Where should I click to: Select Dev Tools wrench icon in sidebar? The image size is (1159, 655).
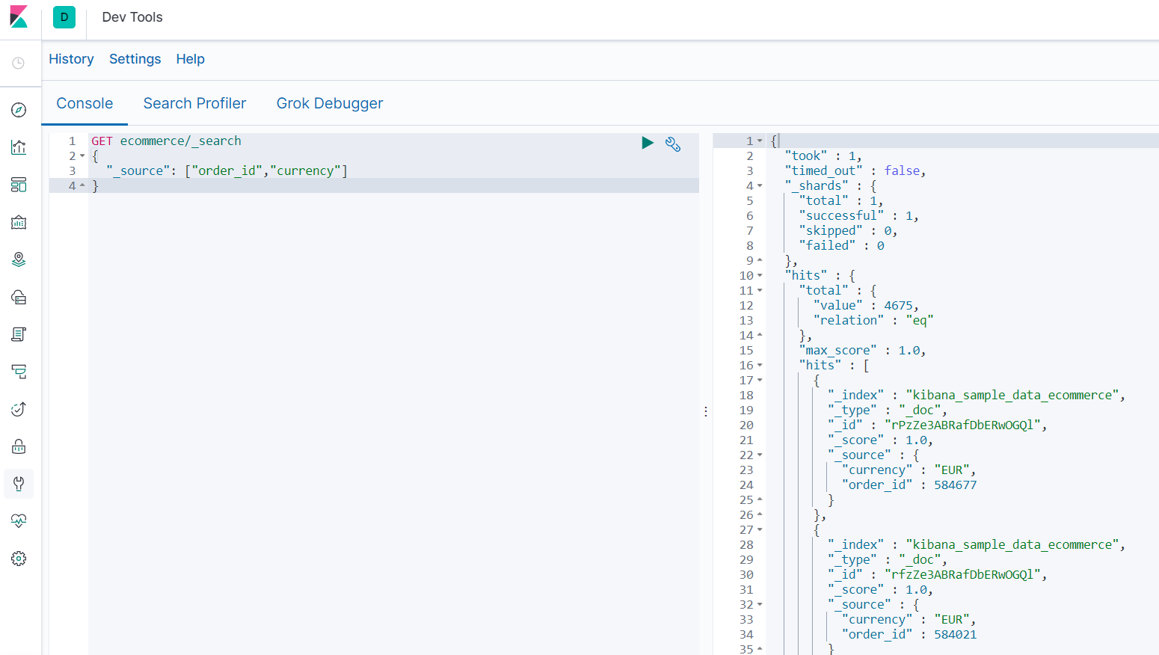point(19,484)
